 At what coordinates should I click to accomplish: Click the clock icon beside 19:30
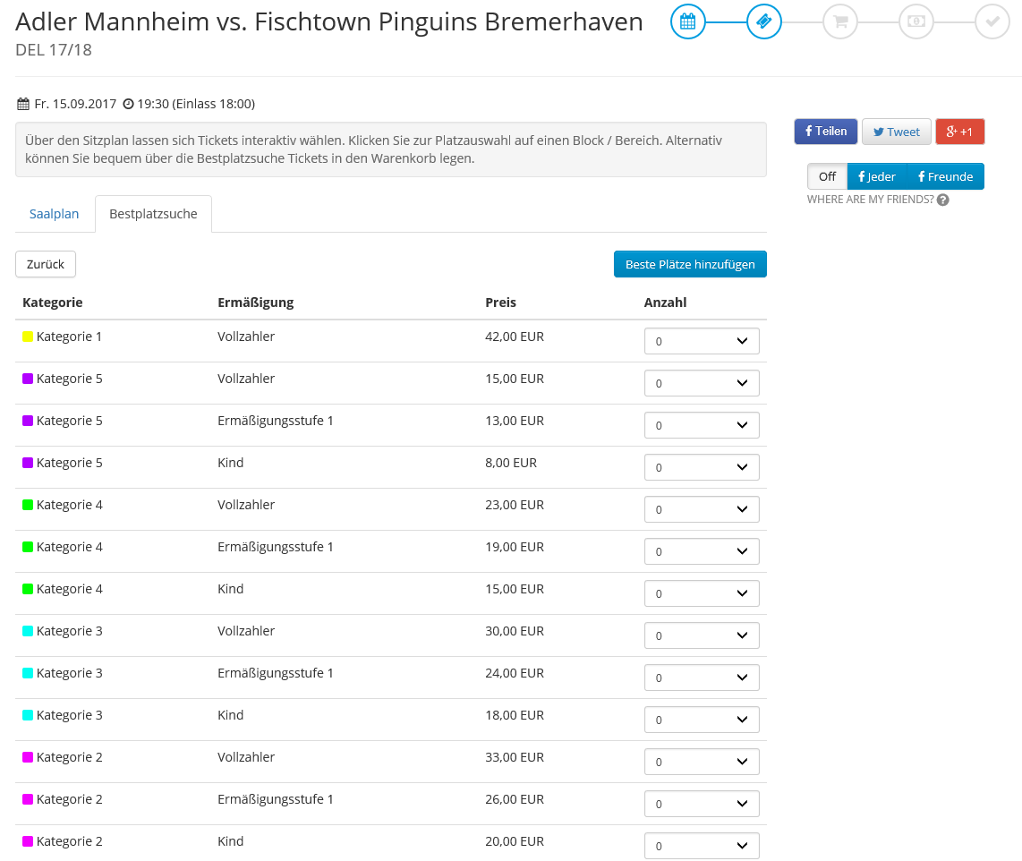pos(128,104)
